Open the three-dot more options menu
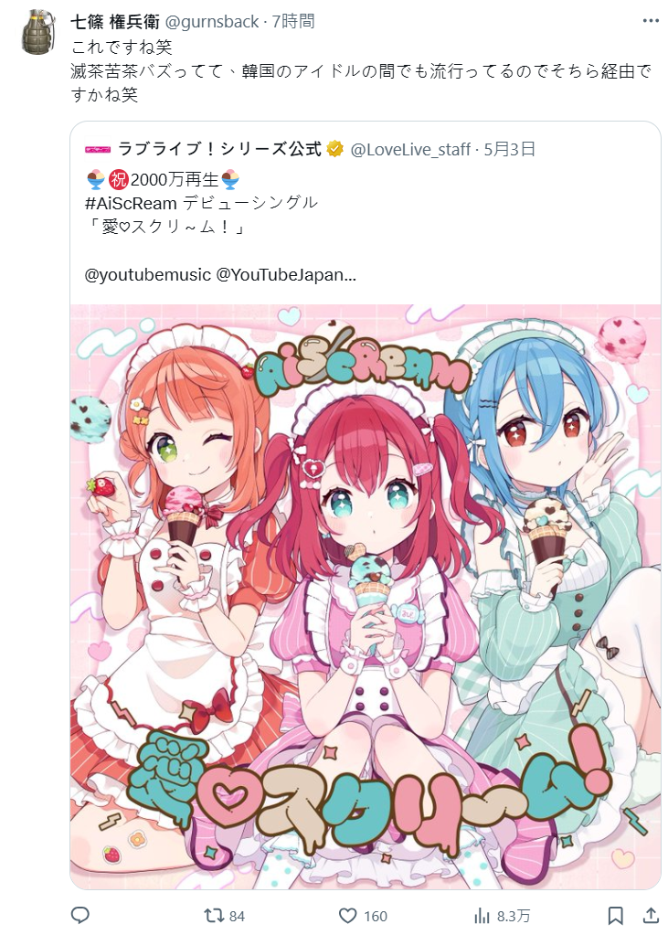Screen dimensions: 668x935 tap(651, 21)
